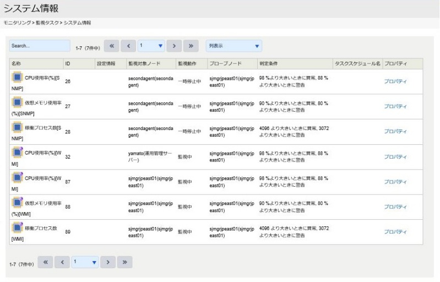Go to next page using top pager
Viewport: 440px width, 282px height.
tap(174, 46)
